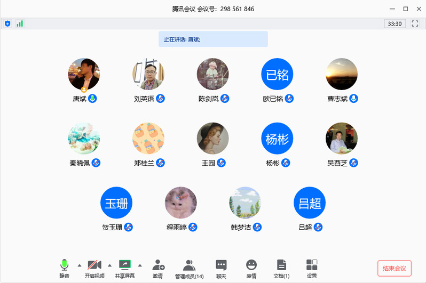
Task: Toggle 刘英语's muted microphone icon
Action: pos(160,99)
